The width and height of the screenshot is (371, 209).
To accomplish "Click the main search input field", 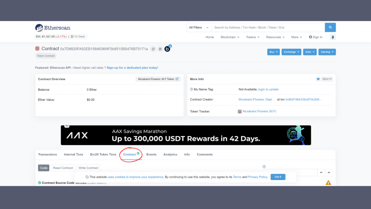I will 268,28.
